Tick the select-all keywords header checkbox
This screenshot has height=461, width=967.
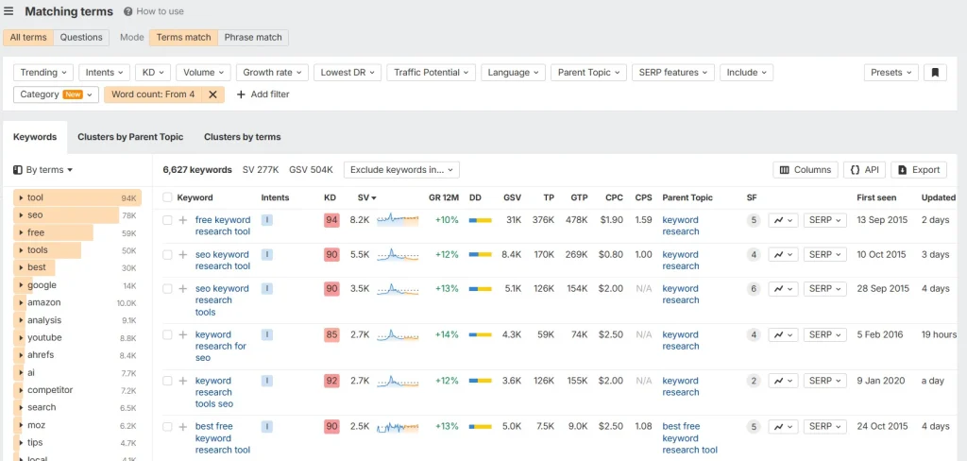(x=167, y=197)
